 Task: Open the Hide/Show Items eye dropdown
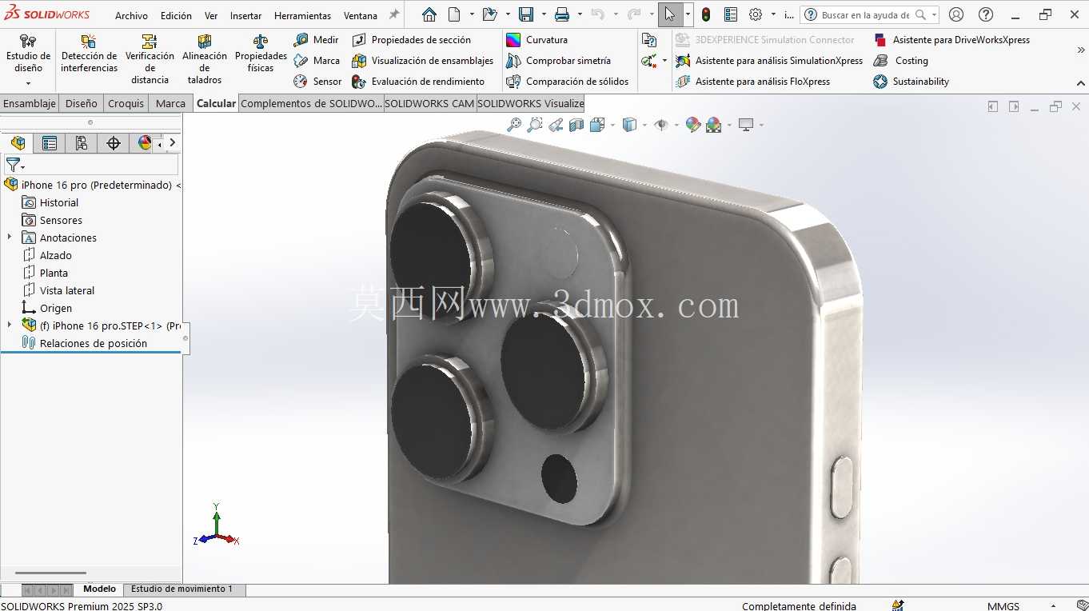676,125
